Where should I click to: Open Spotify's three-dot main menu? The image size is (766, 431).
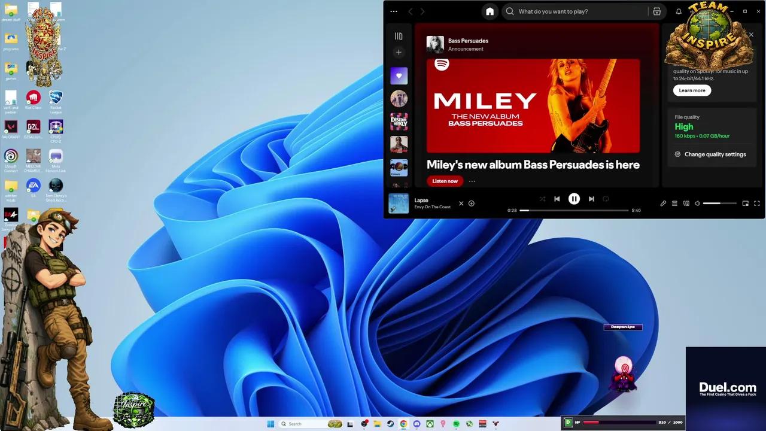pyautogui.click(x=394, y=11)
